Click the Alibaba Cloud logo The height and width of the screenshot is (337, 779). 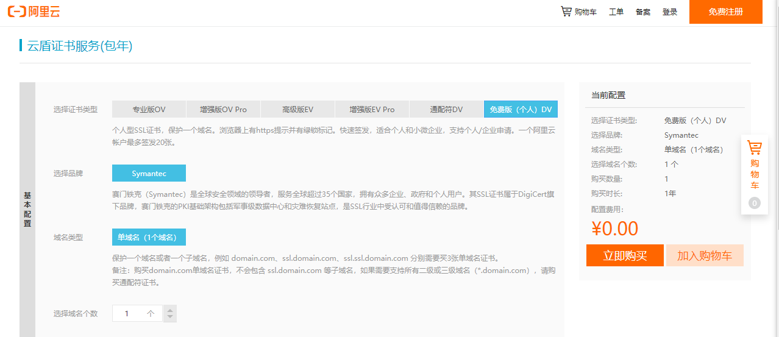[34, 12]
